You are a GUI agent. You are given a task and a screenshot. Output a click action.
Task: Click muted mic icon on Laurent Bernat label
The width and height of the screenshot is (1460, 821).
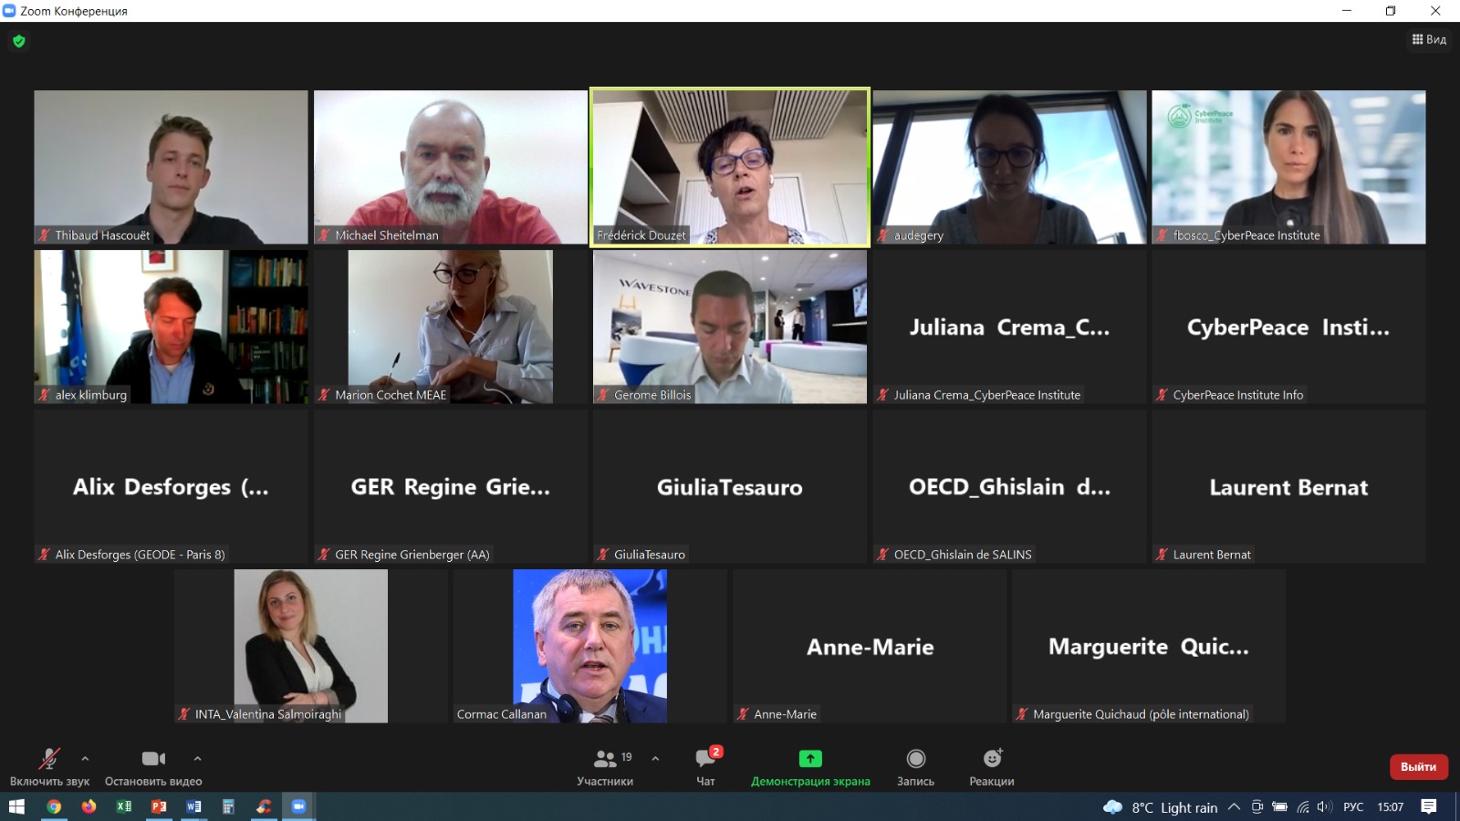pyautogui.click(x=1162, y=555)
